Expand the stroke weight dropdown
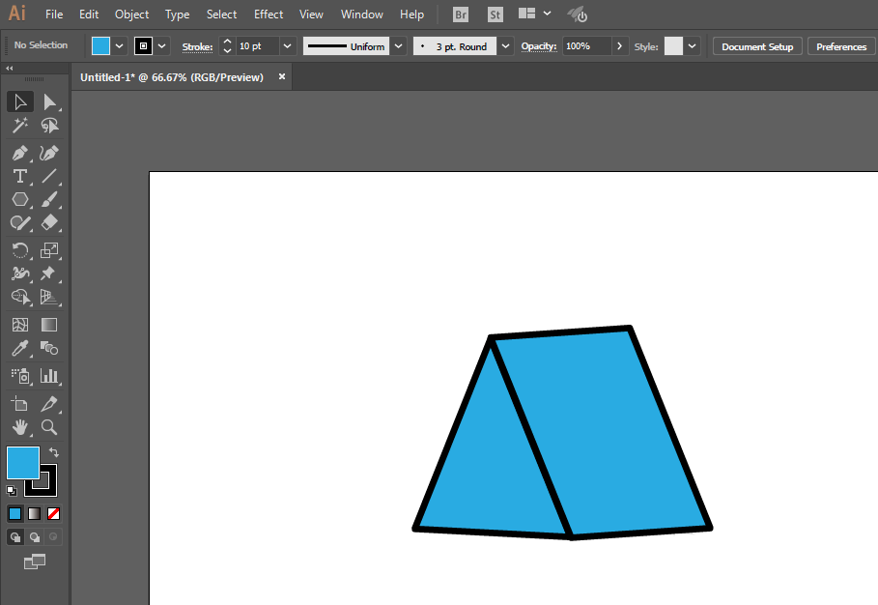Image resolution: width=878 pixels, height=605 pixels. tap(287, 46)
